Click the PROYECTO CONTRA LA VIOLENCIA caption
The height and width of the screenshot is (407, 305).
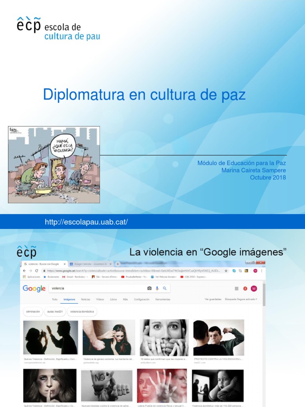click(x=218, y=359)
